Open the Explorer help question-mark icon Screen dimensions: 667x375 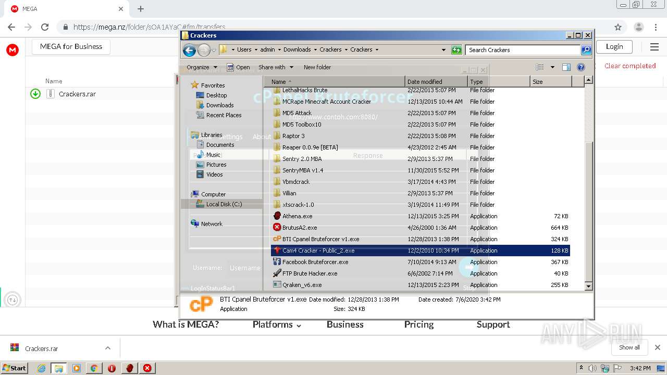pyautogui.click(x=581, y=67)
